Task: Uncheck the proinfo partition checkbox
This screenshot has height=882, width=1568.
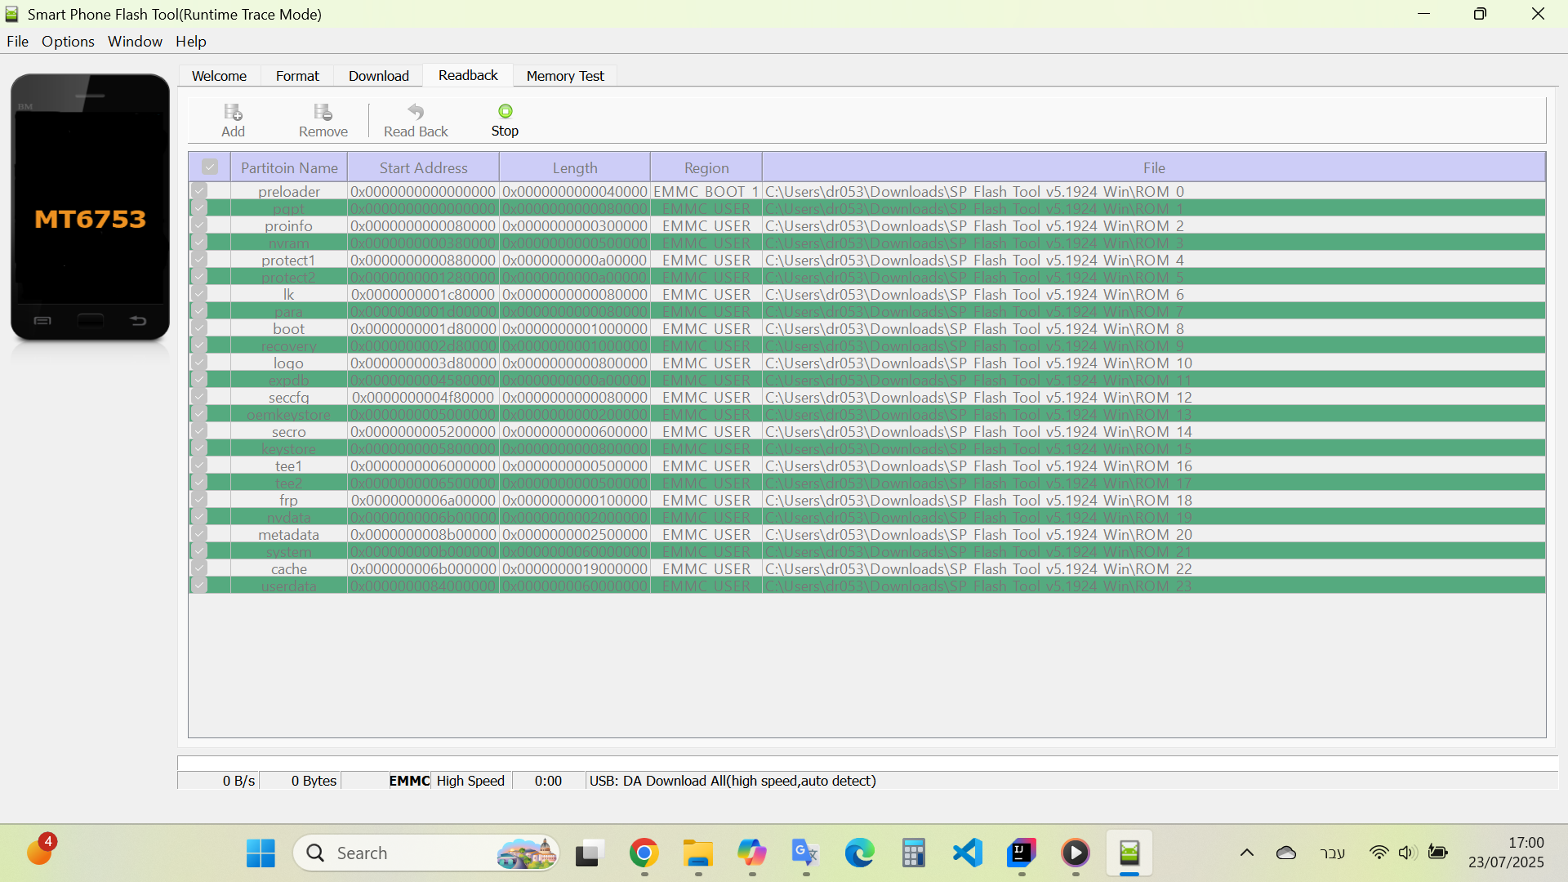Action: point(198,225)
